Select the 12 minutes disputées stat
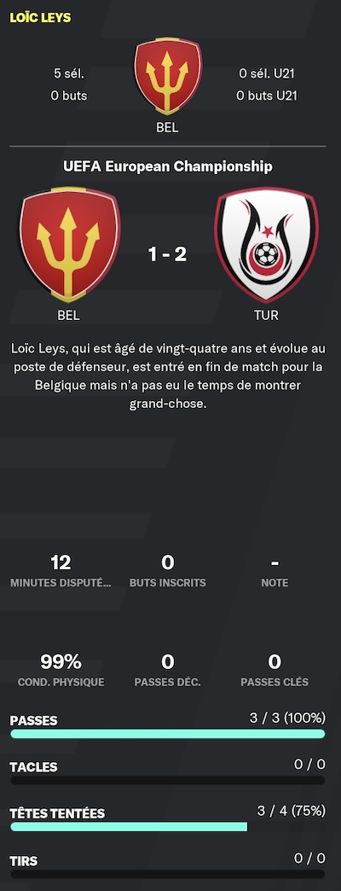 click(61, 571)
